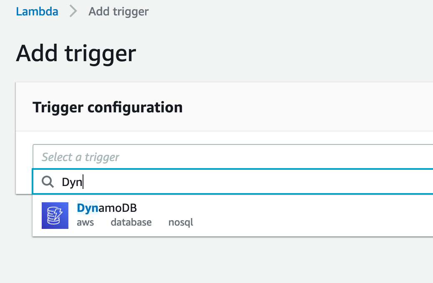Click the Trigger configuration panel header
This screenshot has width=433, height=283.
[107, 107]
